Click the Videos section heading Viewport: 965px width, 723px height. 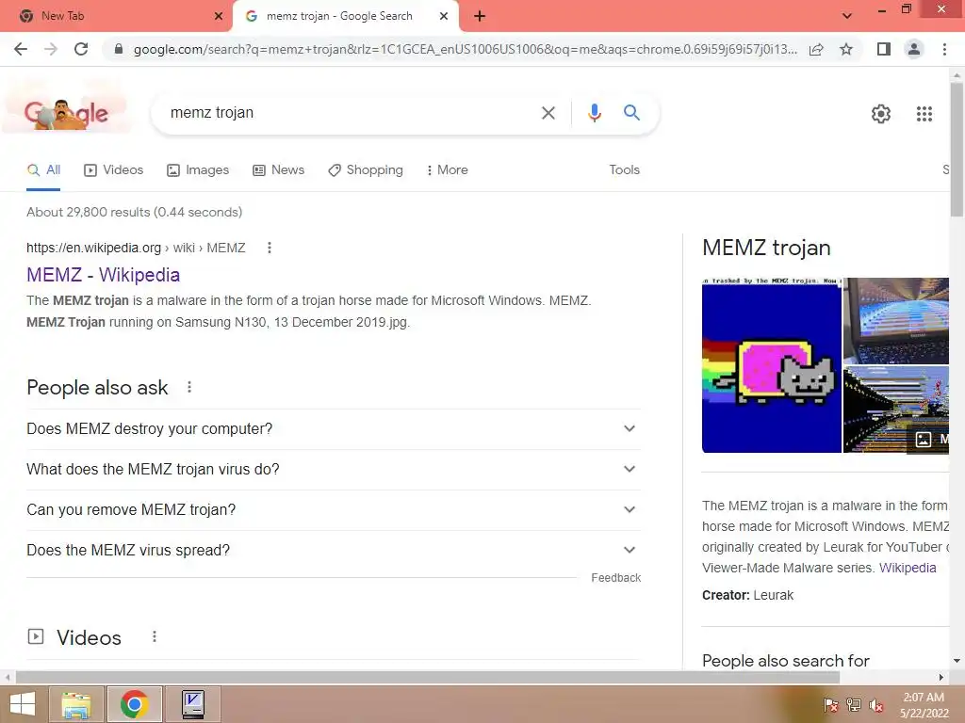click(x=89, y=637)
